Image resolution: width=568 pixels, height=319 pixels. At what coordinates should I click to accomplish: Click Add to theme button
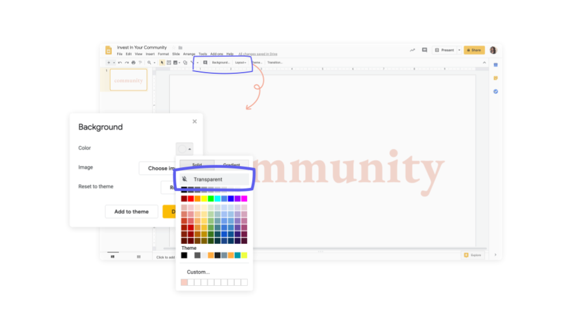coord(131,211)
